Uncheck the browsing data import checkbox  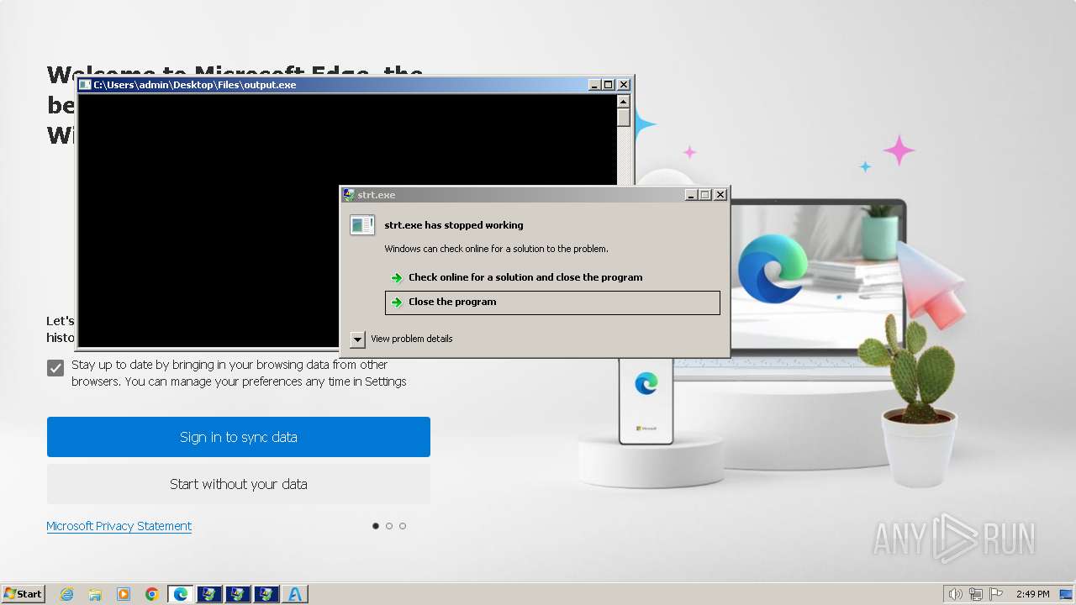click(x=55, y=368)
